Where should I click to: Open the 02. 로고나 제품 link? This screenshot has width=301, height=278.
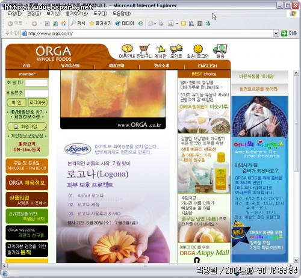(84, 205)
